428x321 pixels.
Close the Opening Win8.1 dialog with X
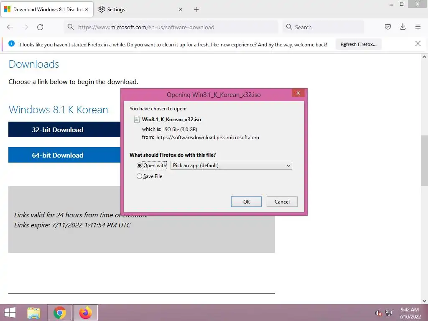coord(298,93)
